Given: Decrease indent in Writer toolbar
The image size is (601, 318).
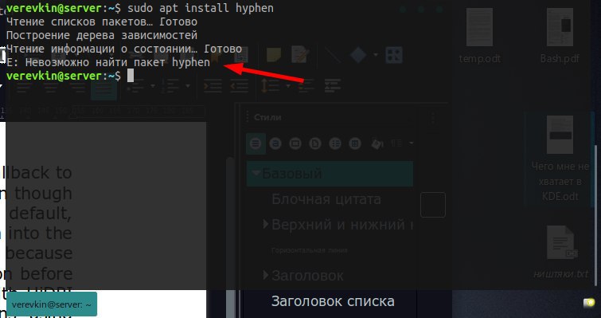Looking at the screenshot, I should [239, 85].
